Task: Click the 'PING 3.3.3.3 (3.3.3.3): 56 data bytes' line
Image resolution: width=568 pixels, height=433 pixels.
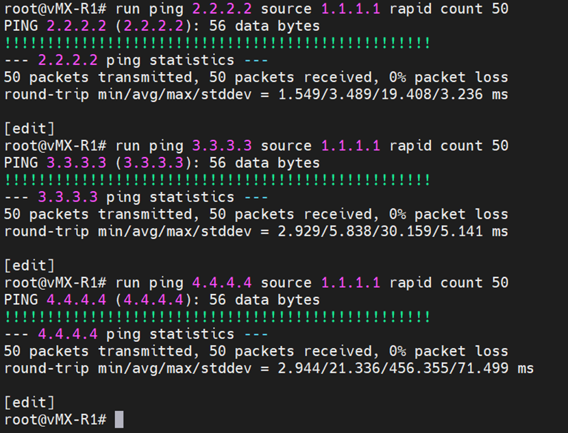Action: [x=162, y=163]
